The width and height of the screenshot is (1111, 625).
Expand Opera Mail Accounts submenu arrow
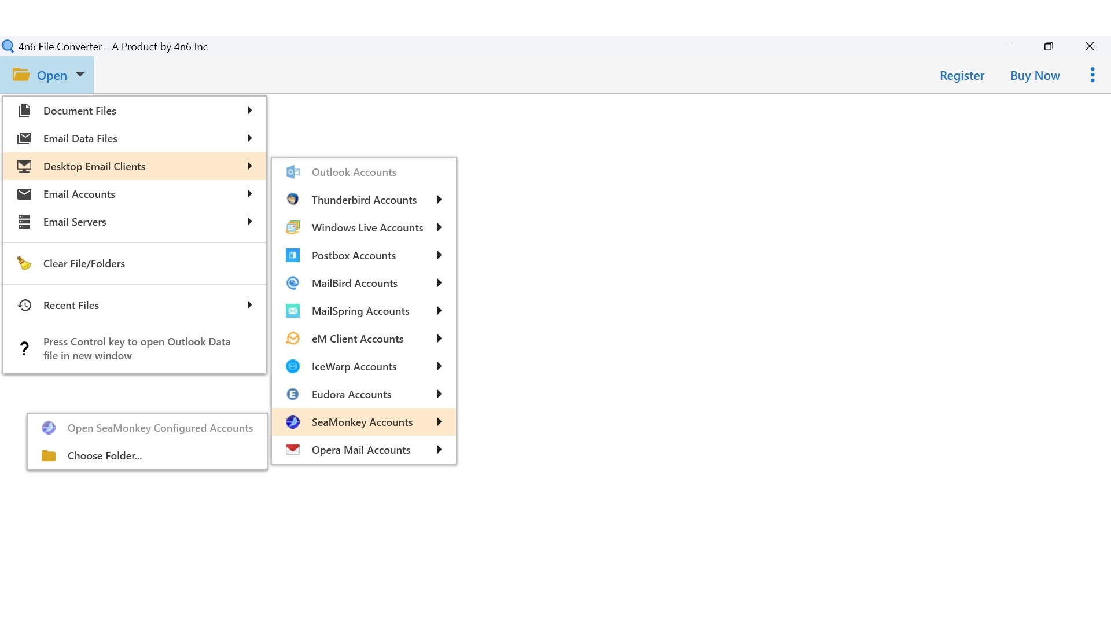[439, 450]
